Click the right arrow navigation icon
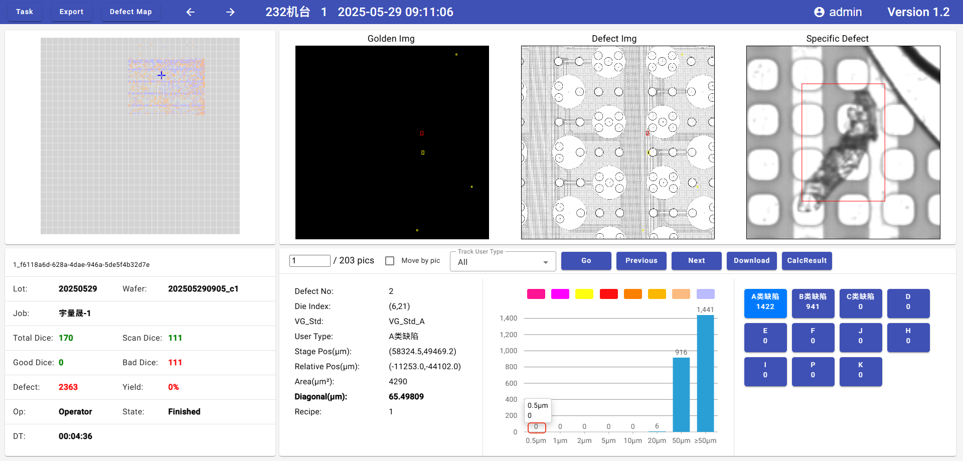 click(230, 12)
